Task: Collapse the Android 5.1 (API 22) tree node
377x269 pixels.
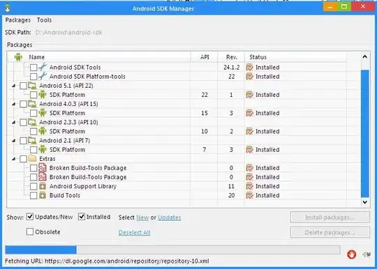Action: click(x=14, y=86)
